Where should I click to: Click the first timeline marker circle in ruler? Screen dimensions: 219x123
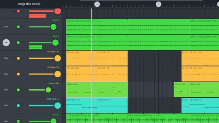tap(97, 4)
